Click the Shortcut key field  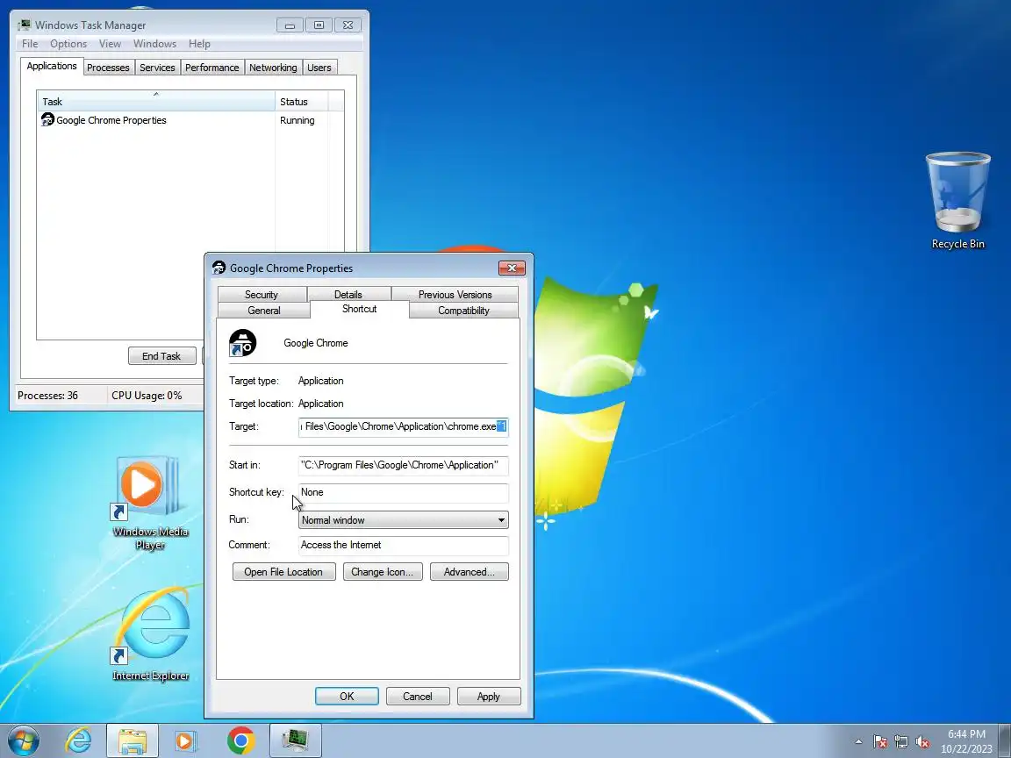404,492
